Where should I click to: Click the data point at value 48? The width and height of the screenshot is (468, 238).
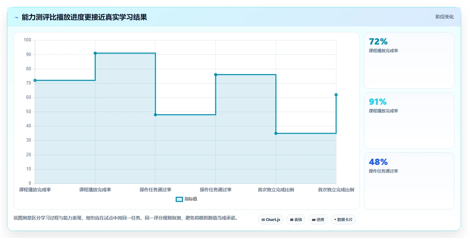[156, 115]
